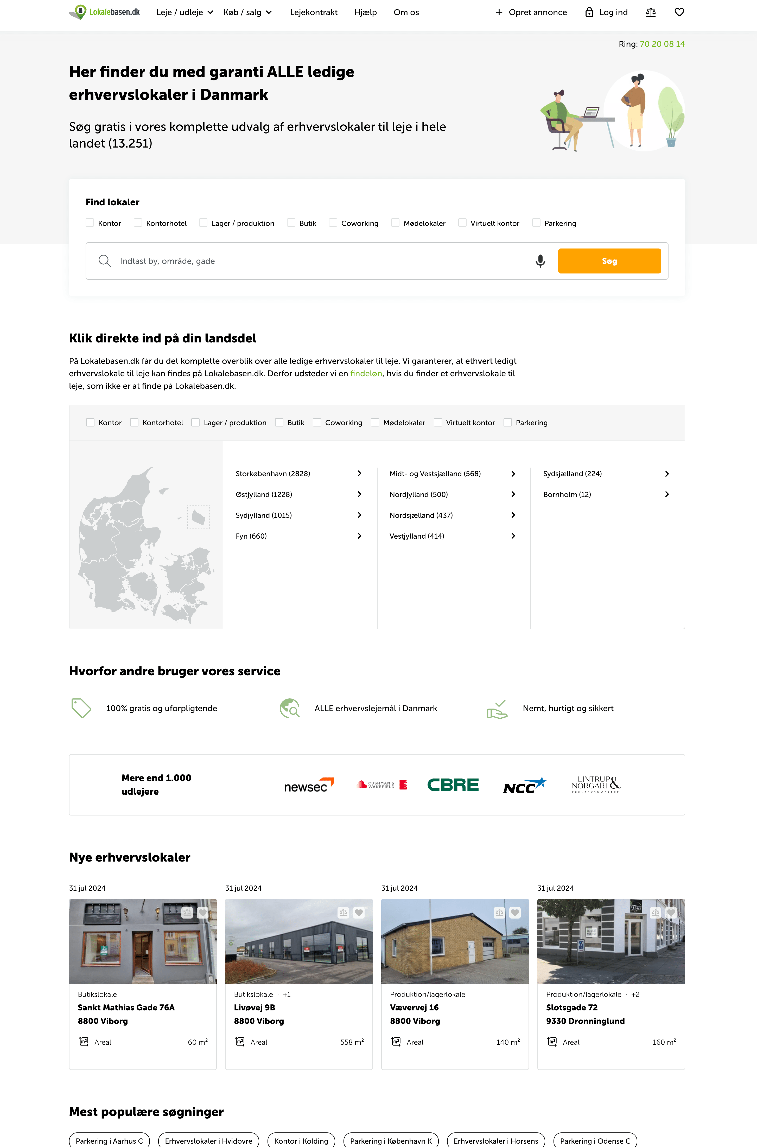Open favorites heart icon in header
This screenshot has width=757, height=1147.
tap(679, 12)
